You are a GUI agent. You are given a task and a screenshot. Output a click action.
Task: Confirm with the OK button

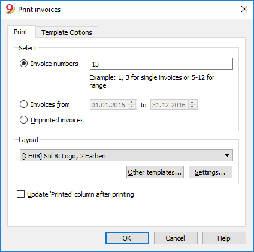coord(127,238)
